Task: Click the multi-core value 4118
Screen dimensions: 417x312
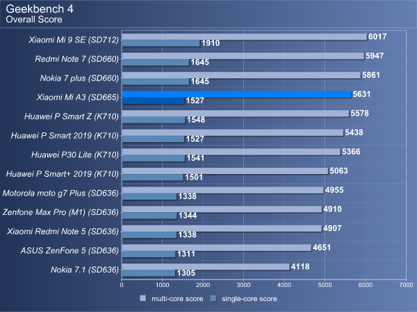Action: (300, 267)
